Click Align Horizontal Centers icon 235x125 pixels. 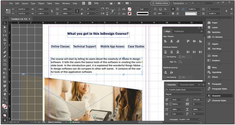171,41
